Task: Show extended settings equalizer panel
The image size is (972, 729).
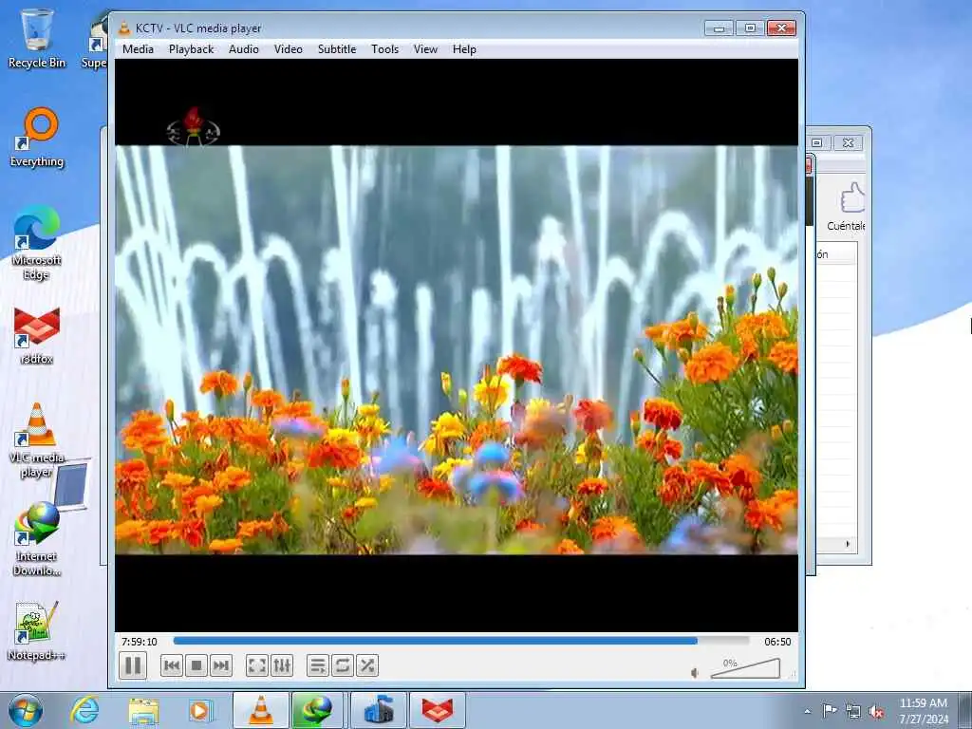Action: click(x=282, y=665)
